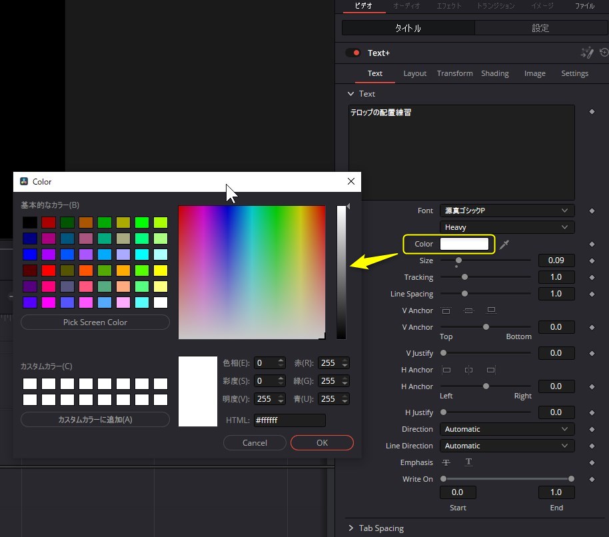This screenshot has width=609, height=537.
Task: Add keyframe diamond for Line Direction
Action: [x=592, y=446]
